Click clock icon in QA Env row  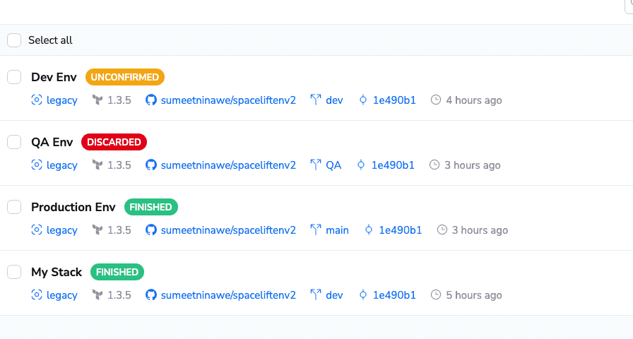(x=434, y=165)
